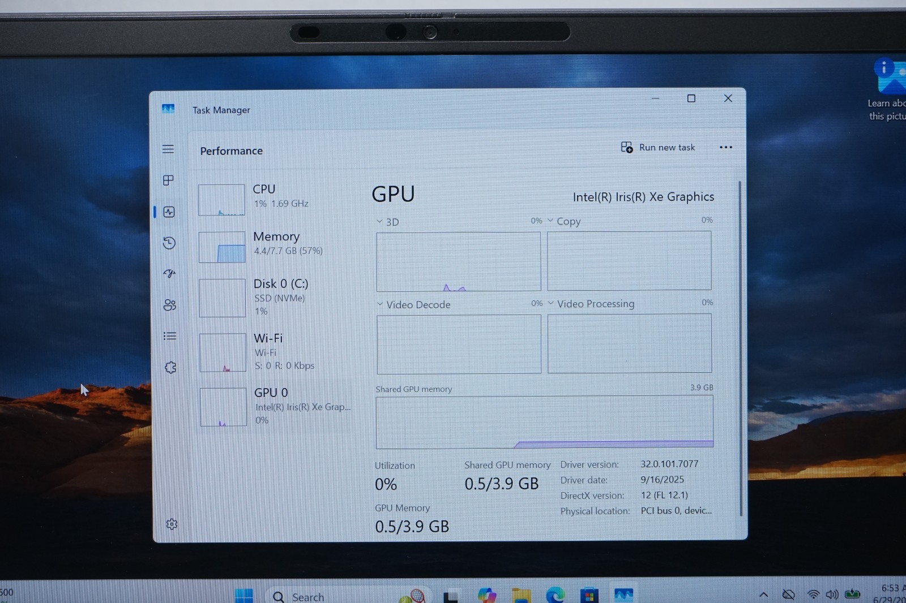Click DirectX version value 12 (FL 12.1)
Screen dimensions: 906x603
[x=664, y=495]
